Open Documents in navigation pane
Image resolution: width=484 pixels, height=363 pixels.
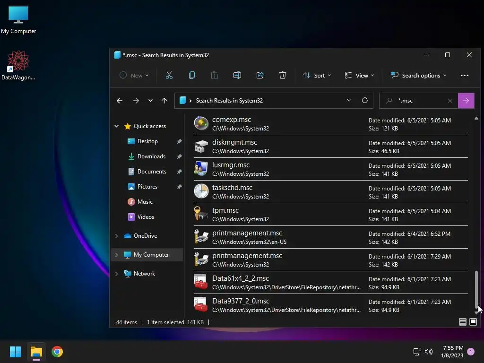pos(152,172)
